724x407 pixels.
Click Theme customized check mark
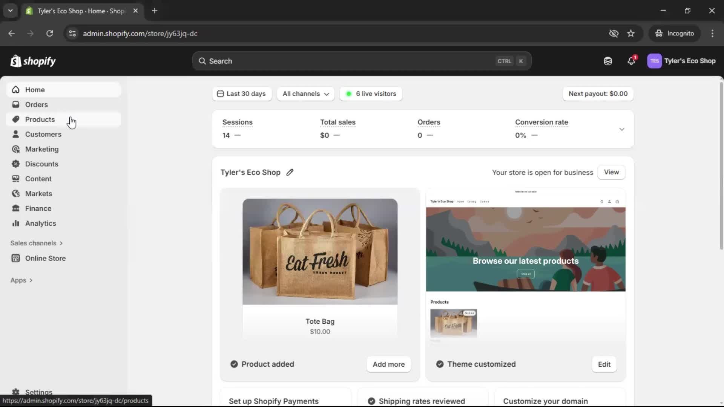440,364
